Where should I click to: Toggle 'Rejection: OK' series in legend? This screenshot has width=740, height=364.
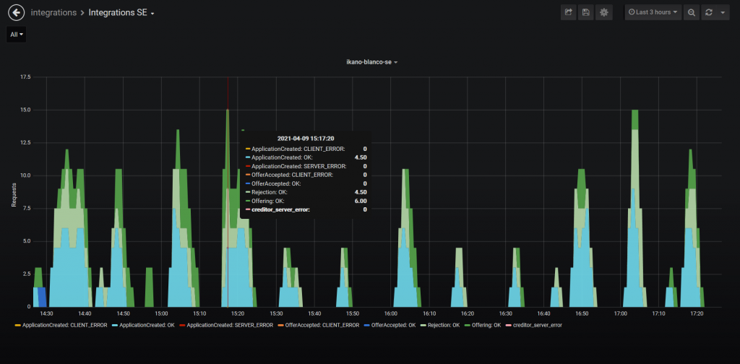[443, 325]
